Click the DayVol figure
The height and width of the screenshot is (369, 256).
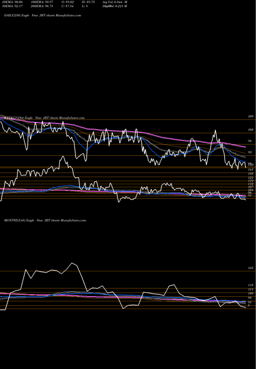click(x=115, y=6)
